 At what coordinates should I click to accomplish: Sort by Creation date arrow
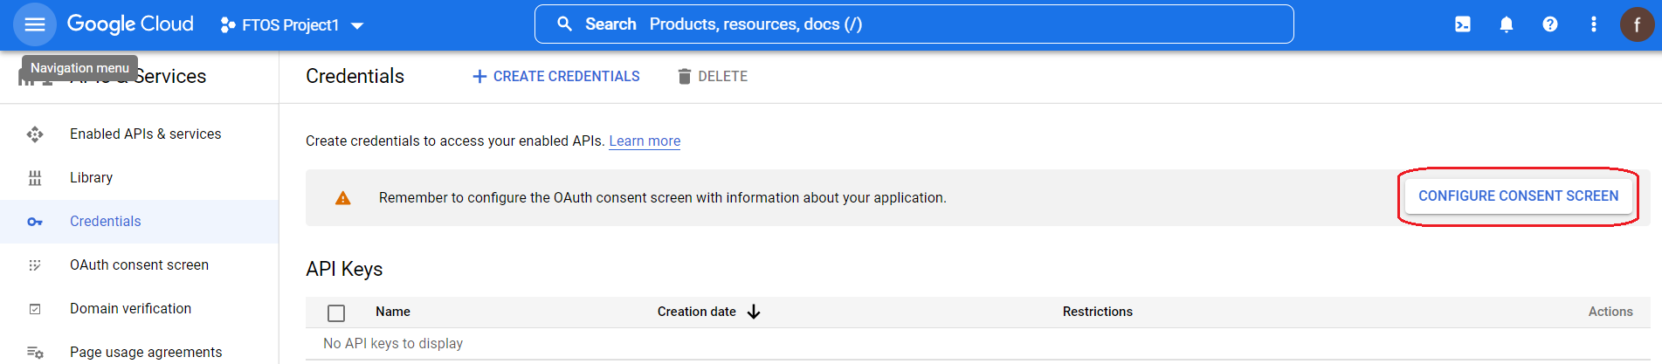pos(754,312)
